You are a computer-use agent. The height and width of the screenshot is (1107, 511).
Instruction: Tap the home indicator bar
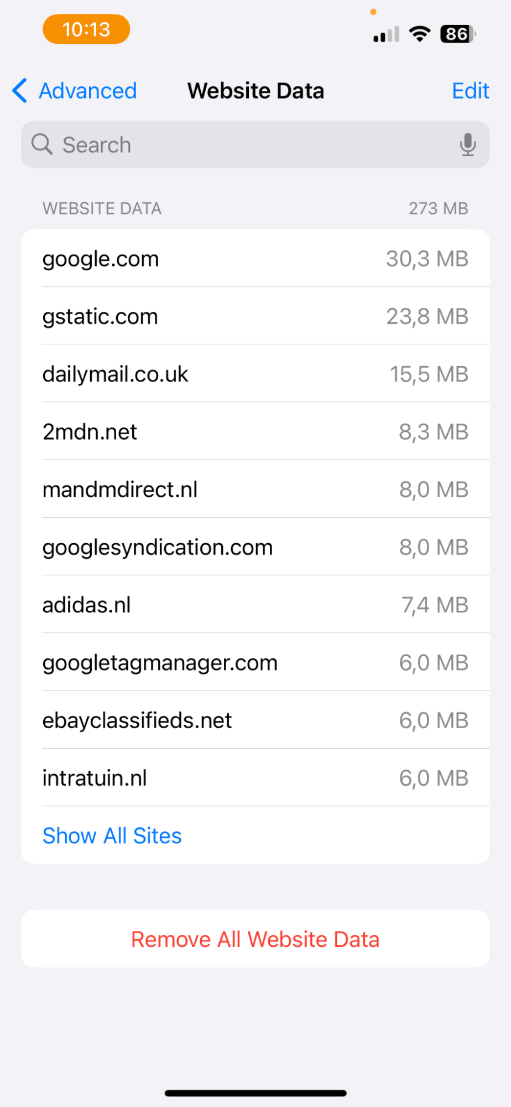pos(255,1093)
